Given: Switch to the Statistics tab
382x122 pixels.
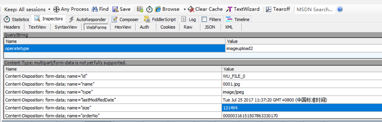Looking at the screenshot, I should [17, 19].
